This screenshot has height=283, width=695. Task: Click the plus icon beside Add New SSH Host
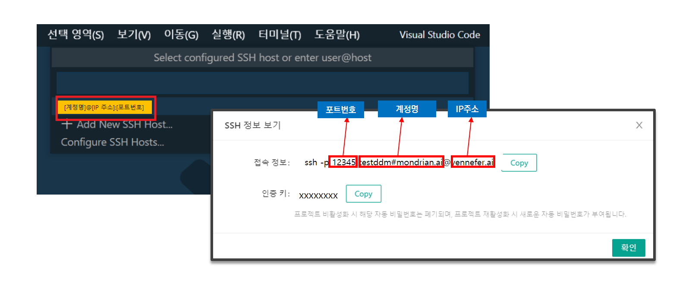coord(66,125)
